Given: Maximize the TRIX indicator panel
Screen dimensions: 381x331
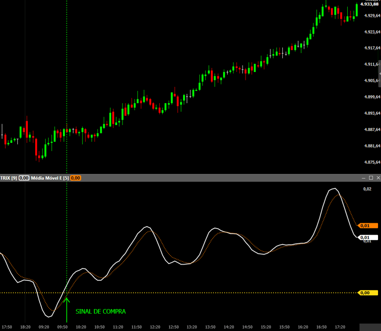Looking at the screenshot, I should click(x=371, y=178).
